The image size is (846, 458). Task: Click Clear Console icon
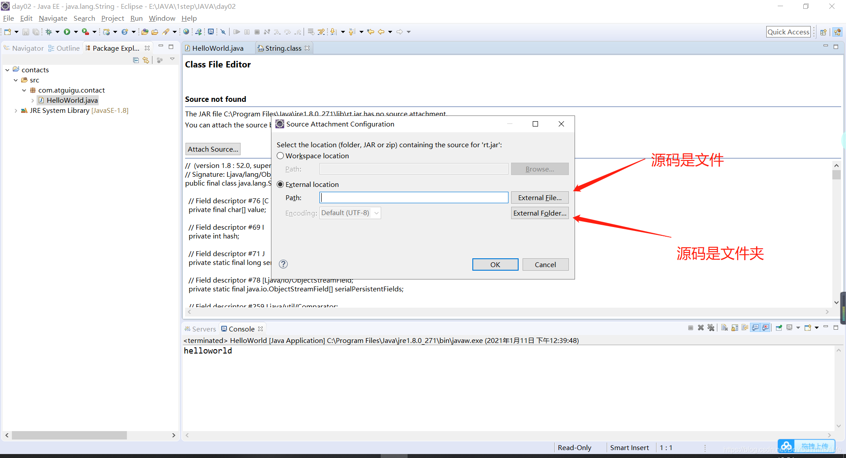[724, 328]
